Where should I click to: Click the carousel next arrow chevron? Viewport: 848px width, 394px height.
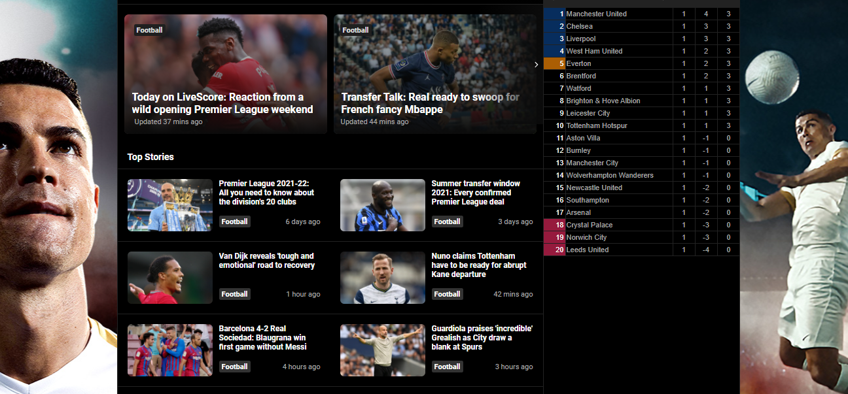536,64
